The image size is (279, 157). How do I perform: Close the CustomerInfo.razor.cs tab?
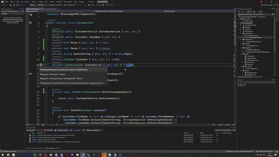pyautogui.click(x=43, y=9)
